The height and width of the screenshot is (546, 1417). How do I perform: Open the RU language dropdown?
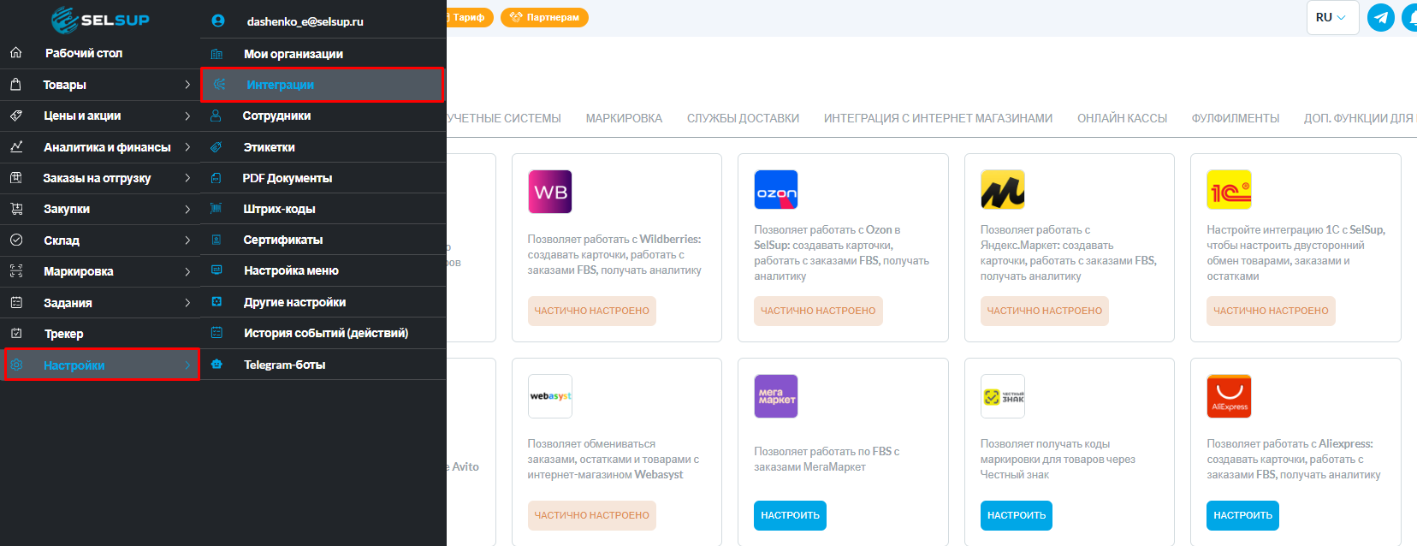click(1332, 17)
